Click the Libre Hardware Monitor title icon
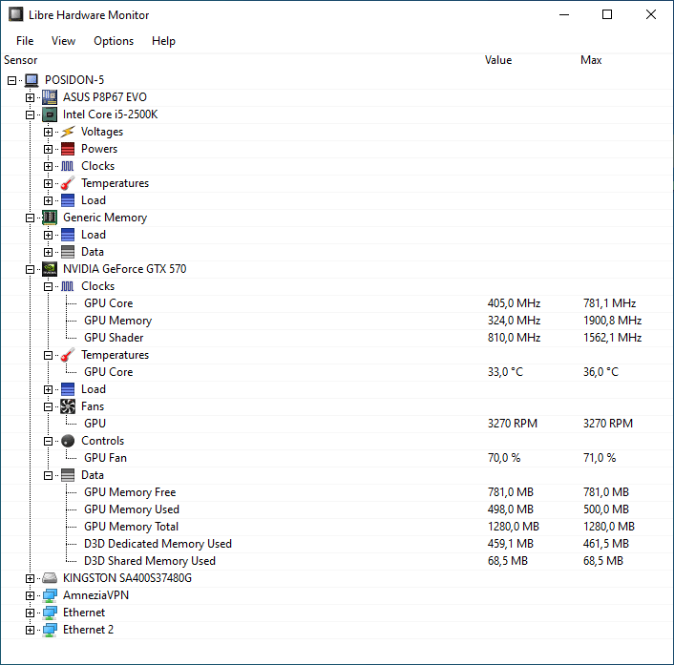This screenshot has height=665, width=674. tap(16, 14)
